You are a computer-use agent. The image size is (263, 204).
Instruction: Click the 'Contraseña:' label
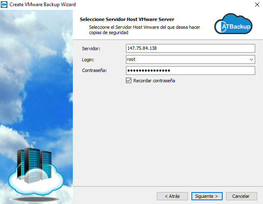(94, 70)
